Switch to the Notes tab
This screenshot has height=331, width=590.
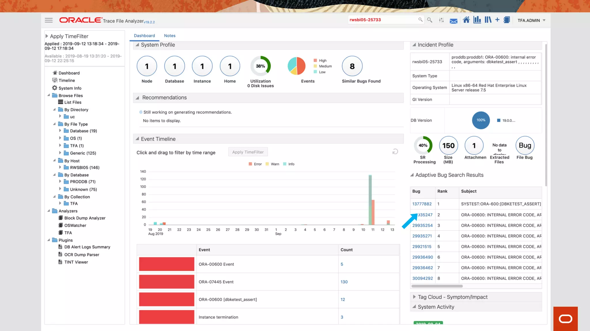pyautogui.click(x=169, y=36)
